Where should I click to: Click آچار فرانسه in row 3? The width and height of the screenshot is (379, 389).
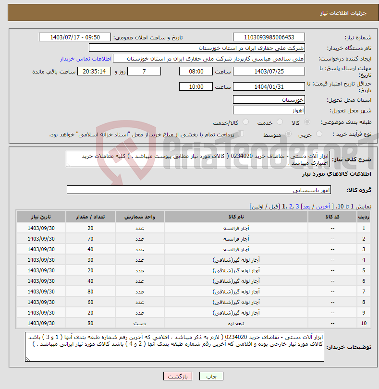(236, 249)
